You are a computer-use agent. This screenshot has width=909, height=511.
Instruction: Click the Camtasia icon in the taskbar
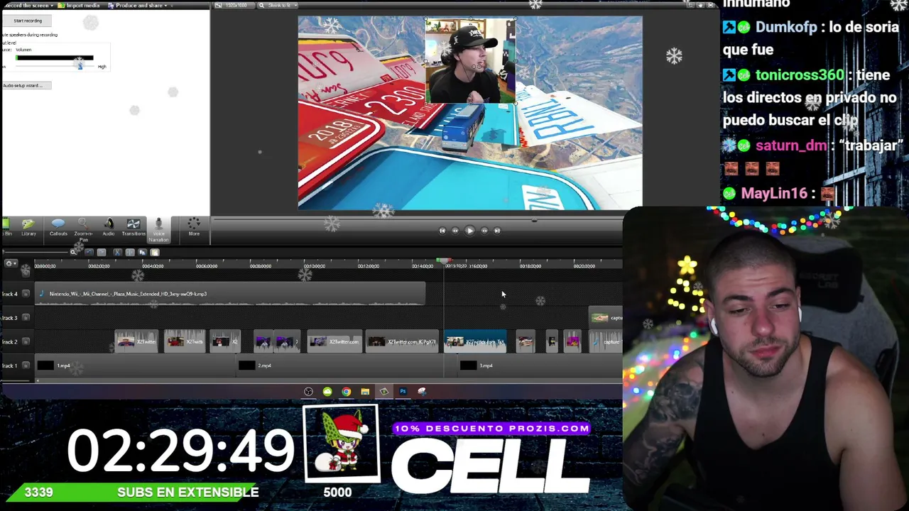383,391
